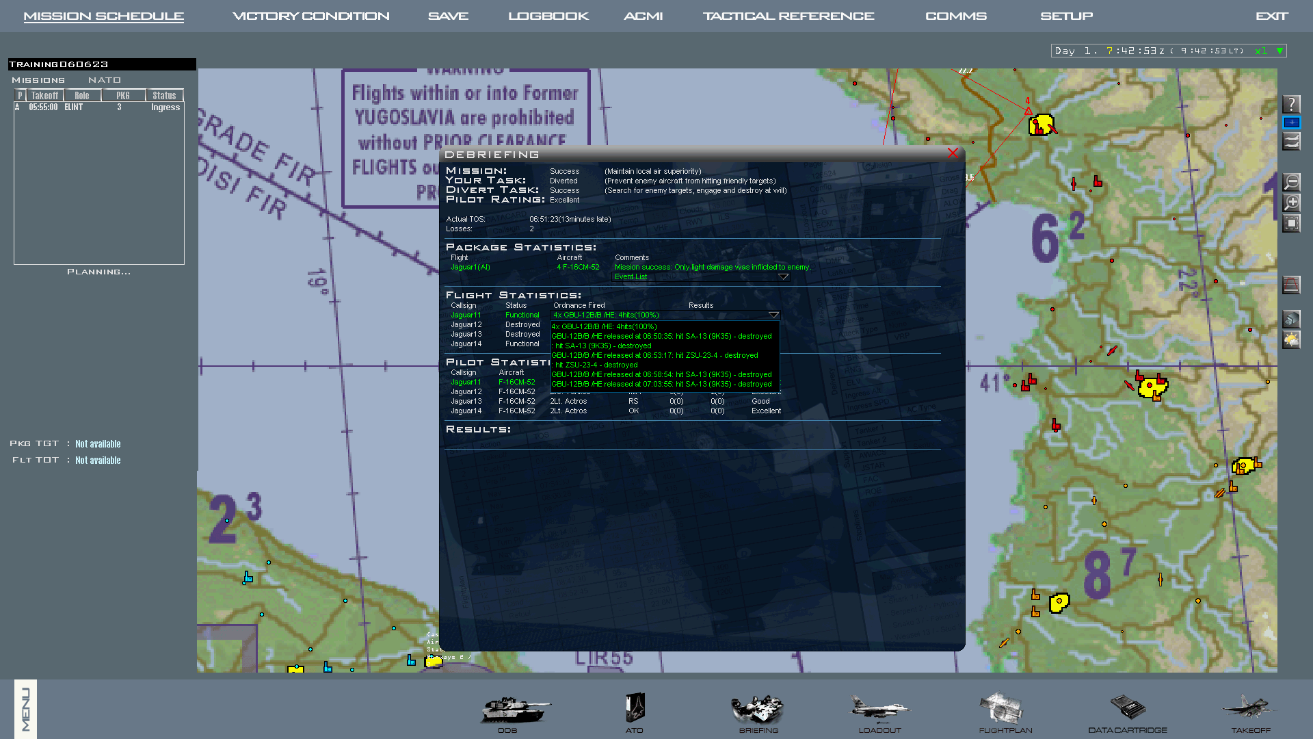Open the weather sun-cloud icon

[x=1291, y=339]
